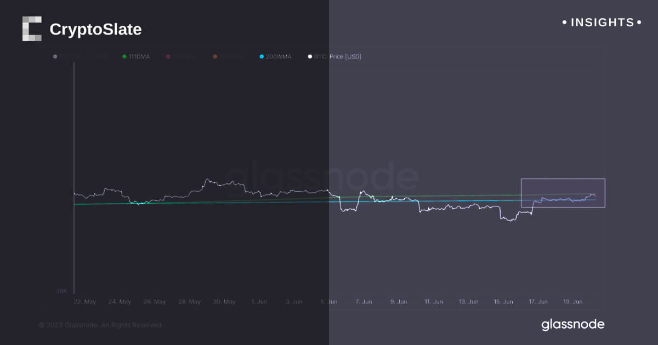Click the CryptoSlate wordmark

(x=95, y=30)
